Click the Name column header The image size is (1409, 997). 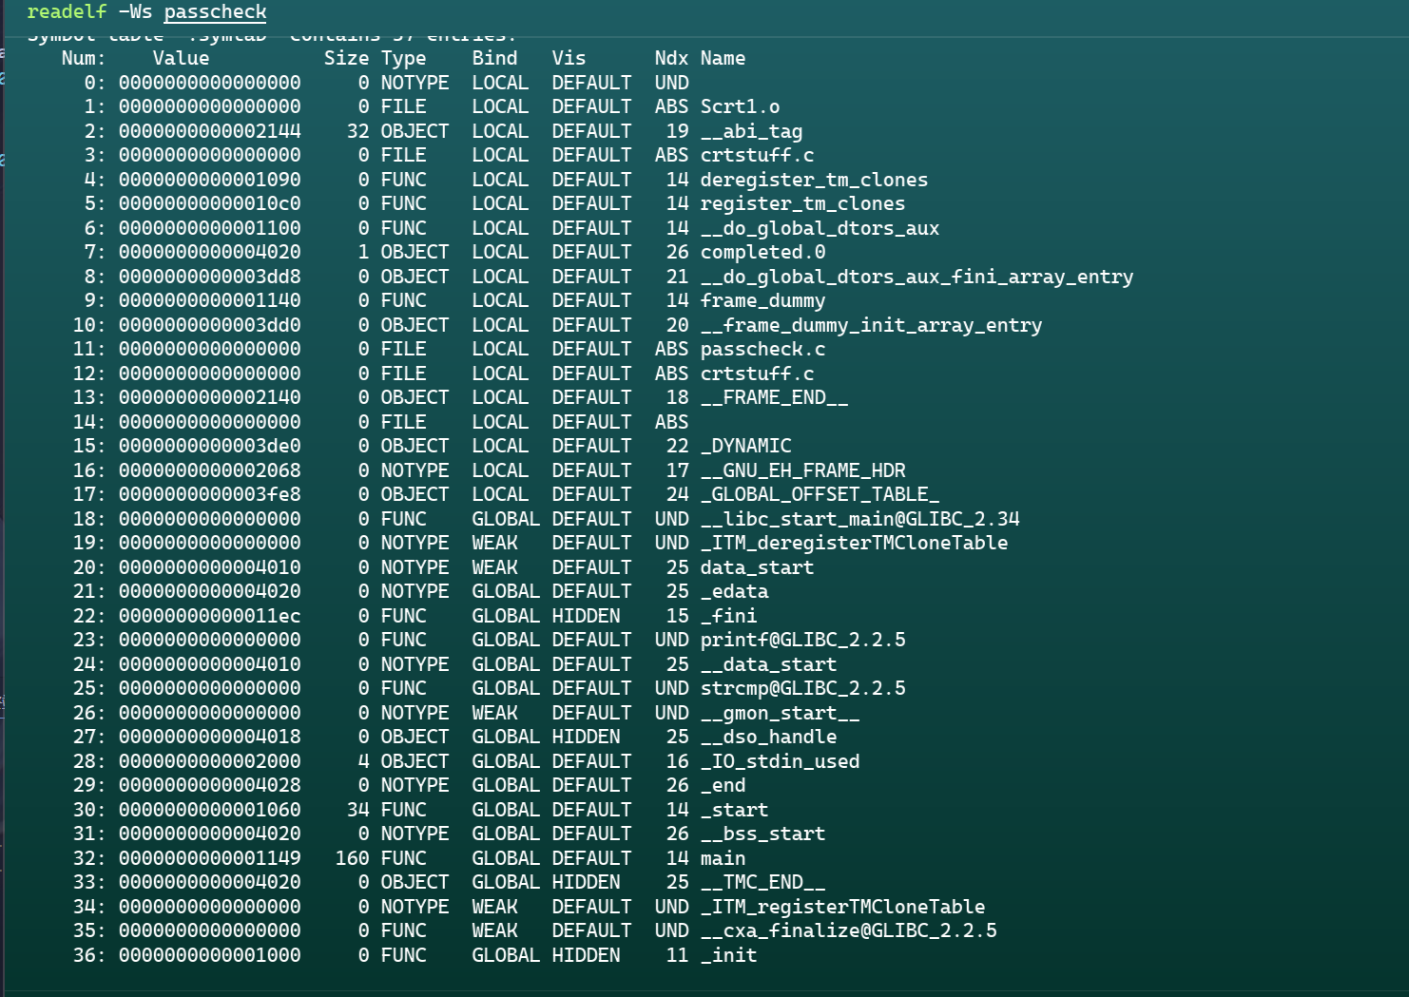pos(723,59)
